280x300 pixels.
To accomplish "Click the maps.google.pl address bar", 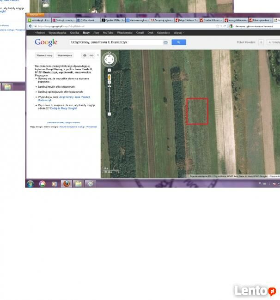I will click(x=124, y=26).
